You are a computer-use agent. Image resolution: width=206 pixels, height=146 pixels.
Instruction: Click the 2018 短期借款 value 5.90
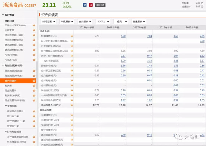[123, 36]
